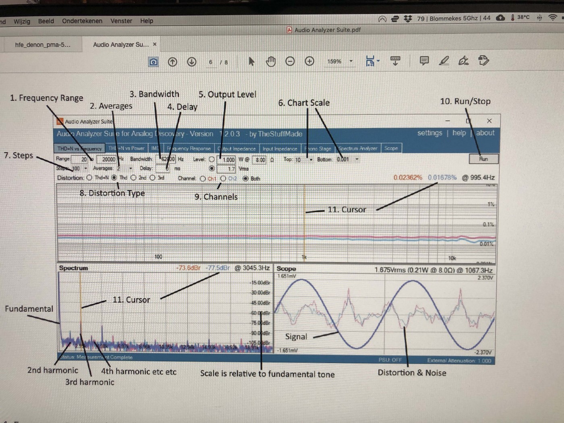Select the highlighter pen tool
Screen dimensions: 564x423
[x=444, y=61]
